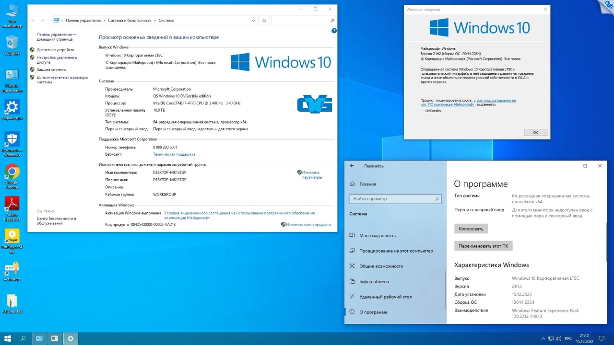
Task: Expand the chevron after Система и безопасность breadcrumb
Action: pyautogui.click(x=155, y=21)
